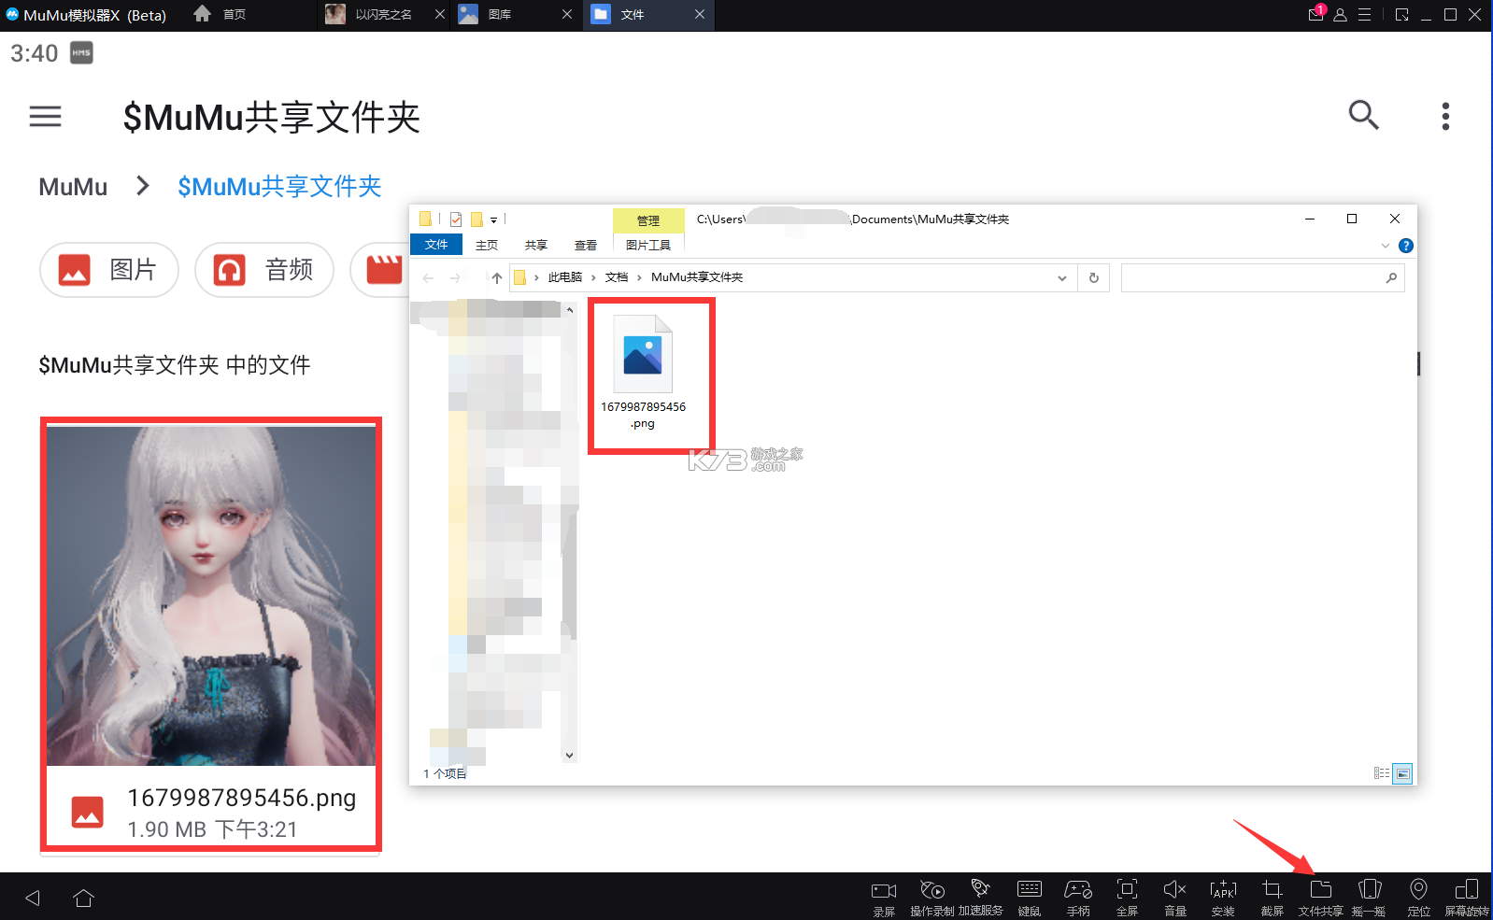
Task: Click $MuMu共享文件夹 breadcrumb link
Action: (x=279, y=187)
